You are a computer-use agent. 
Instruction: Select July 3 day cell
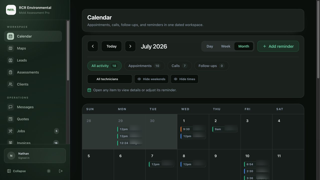coord(256,132)
